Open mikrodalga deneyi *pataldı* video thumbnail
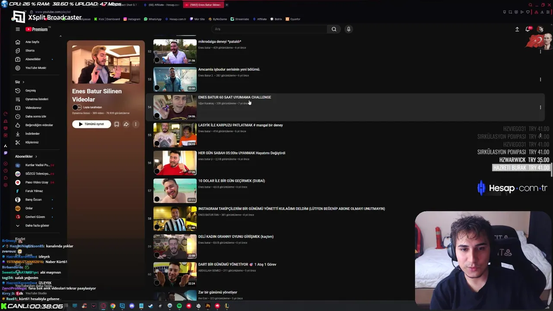The width and height of the screenshot is (553, 311). point(175,51)
